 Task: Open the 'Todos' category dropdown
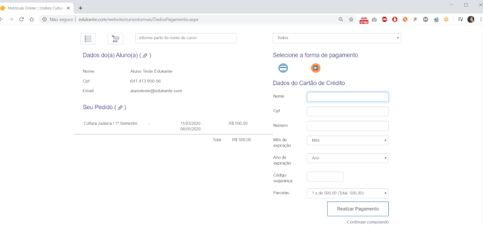tap(337, 38)
